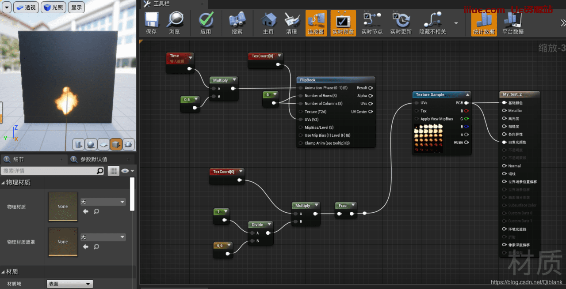566x289 pixels.
Task: Expand the 物理材质 asset dropdown showing 无
Action: pos(103,202)
